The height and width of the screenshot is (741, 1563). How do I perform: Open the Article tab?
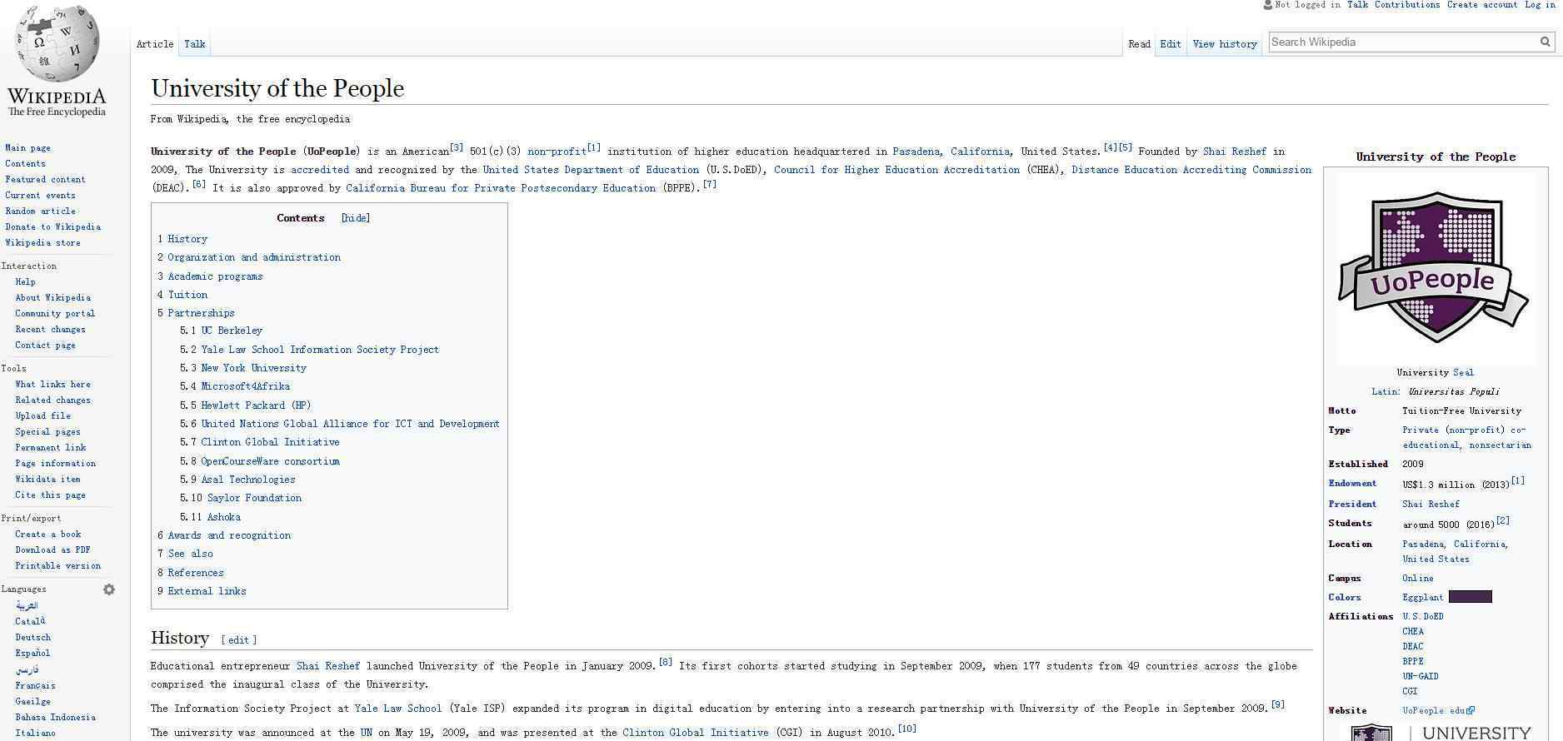click(x=155, y=44)
